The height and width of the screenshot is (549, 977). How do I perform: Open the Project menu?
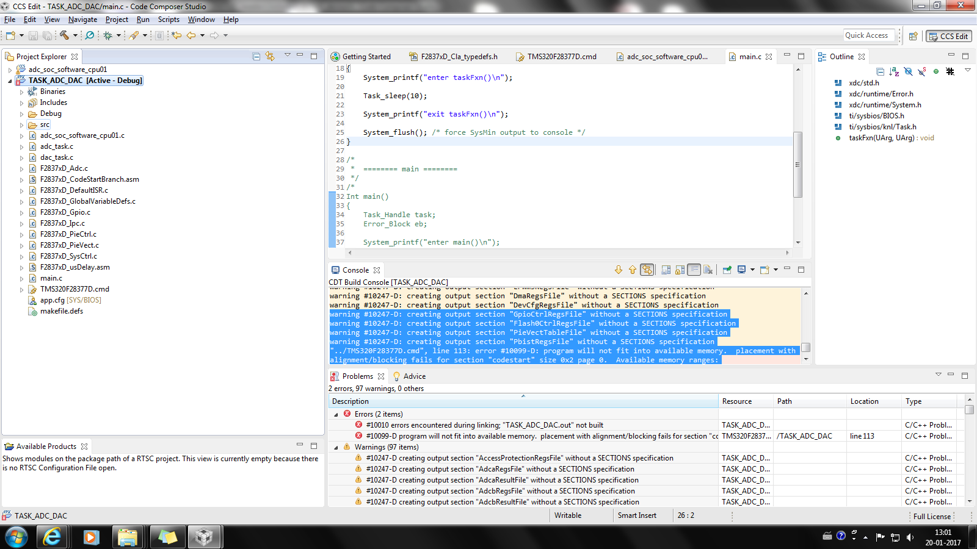point(117,20)
